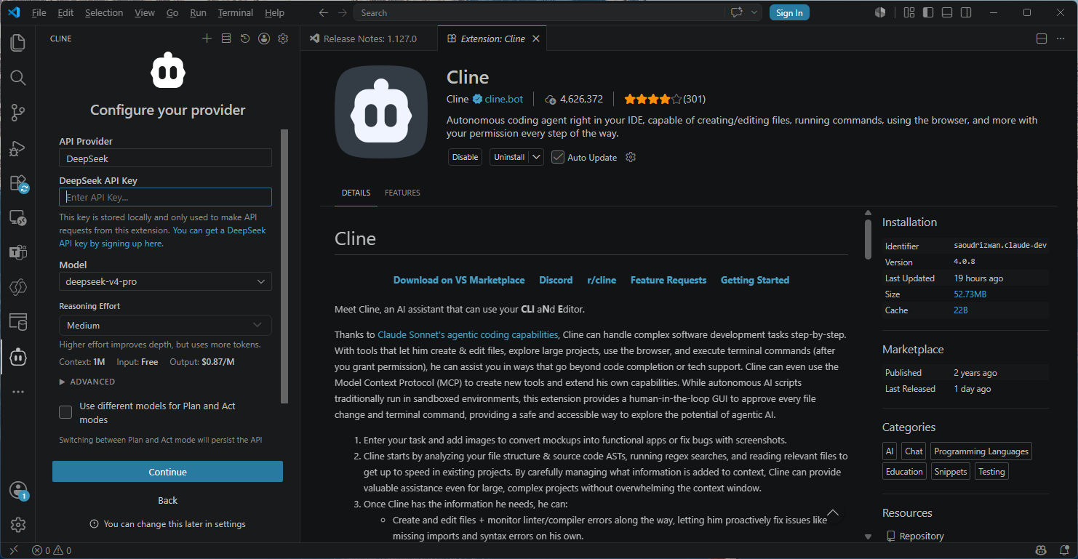Viewport: 1078px width, 559px height.
Task: Toggle the primary side bar visibility
Action: coord(928,12)
